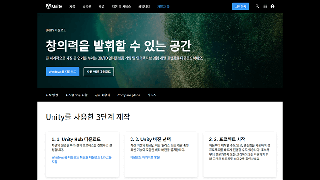Open the 솔루션 menu
320x180 pixels.
87,7
